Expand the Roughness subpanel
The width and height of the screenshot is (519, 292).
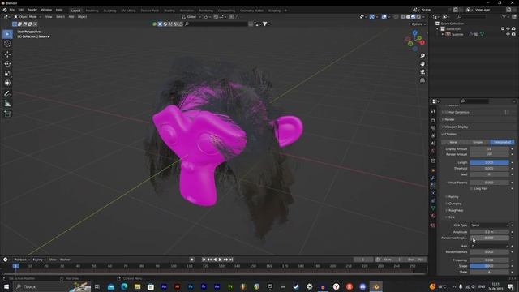(455, 211)
